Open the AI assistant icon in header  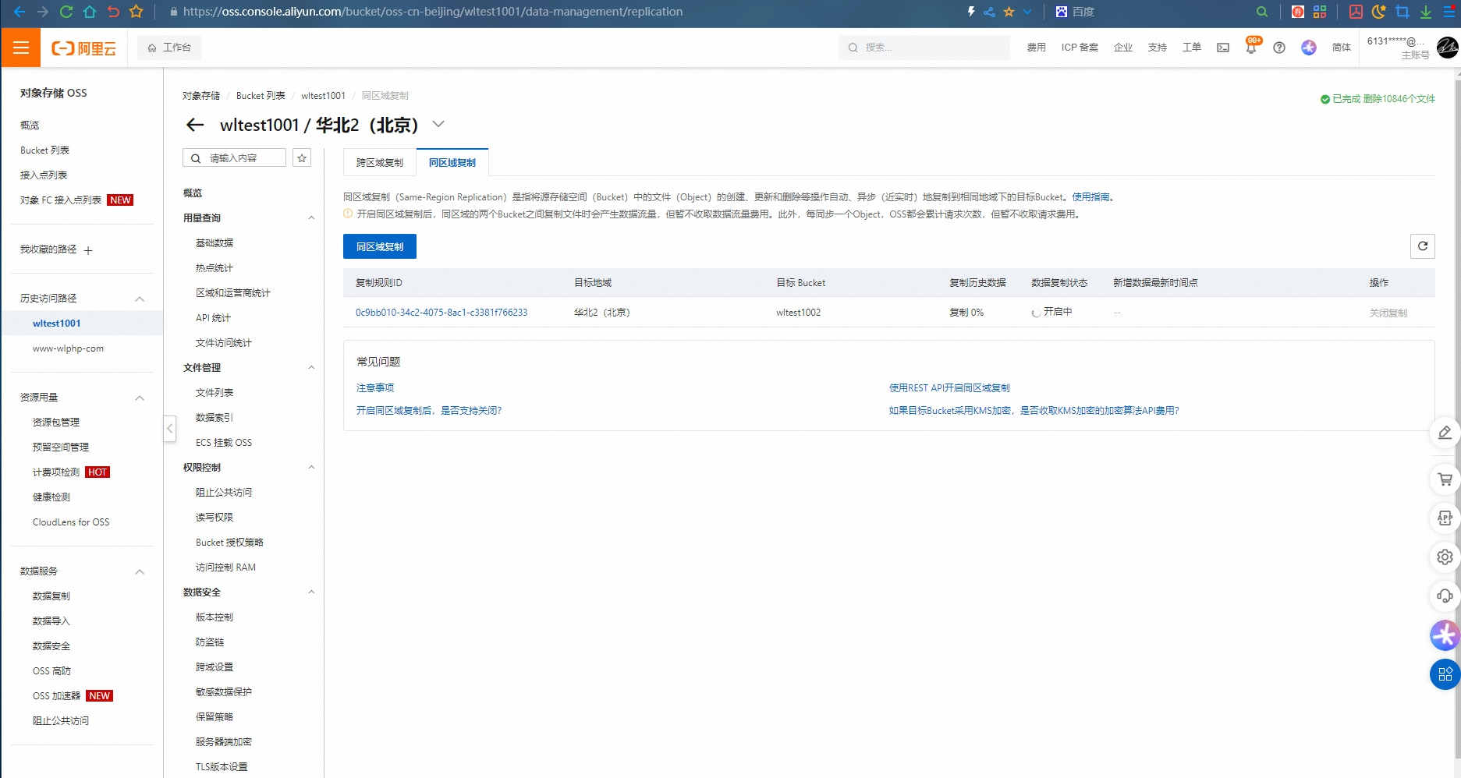tap(1309, 48)
